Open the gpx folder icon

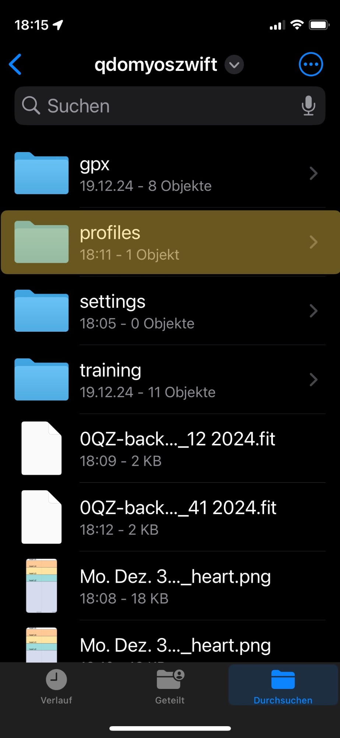(41, 173)
